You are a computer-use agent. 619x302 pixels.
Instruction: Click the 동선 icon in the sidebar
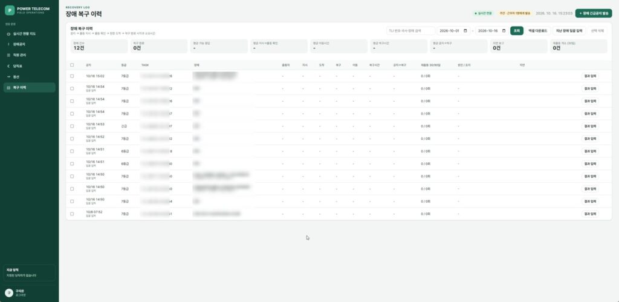coord(8,77)
